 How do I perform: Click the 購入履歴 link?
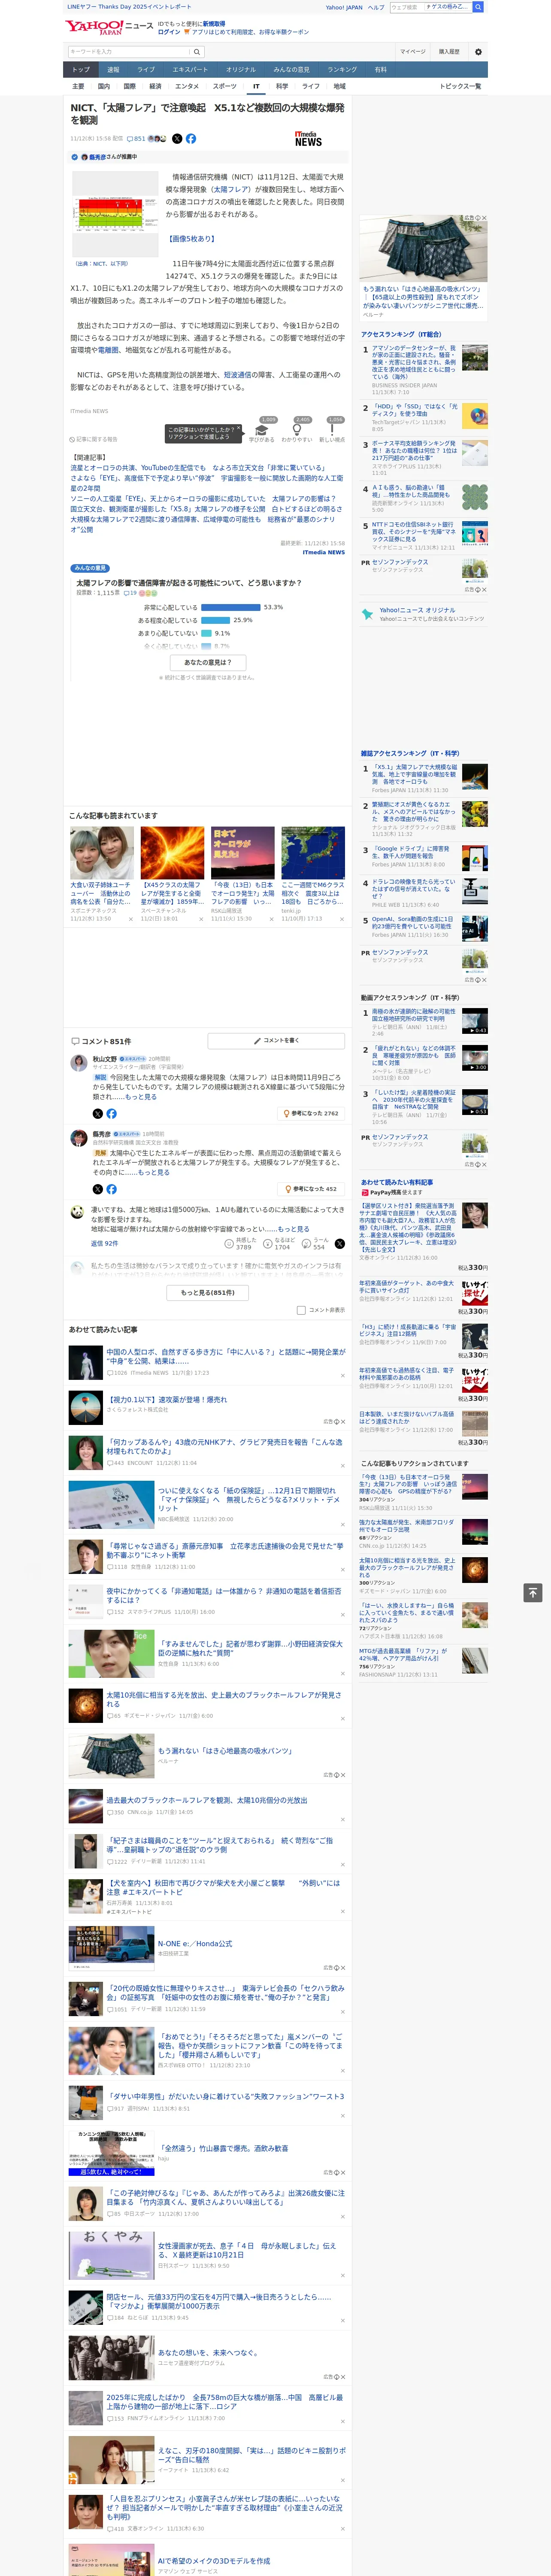(x=449, y=52)
